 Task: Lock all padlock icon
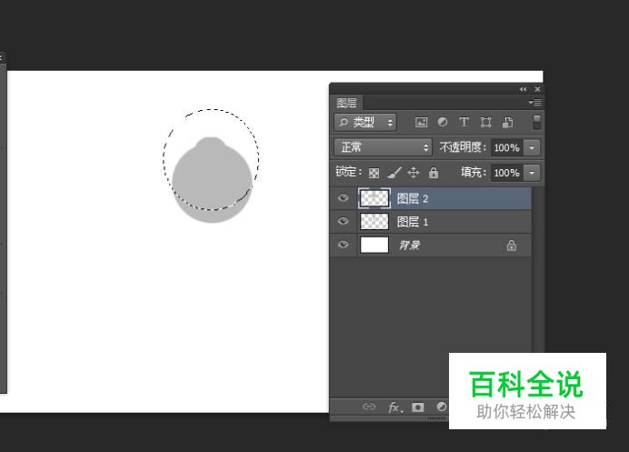point(434,173)
